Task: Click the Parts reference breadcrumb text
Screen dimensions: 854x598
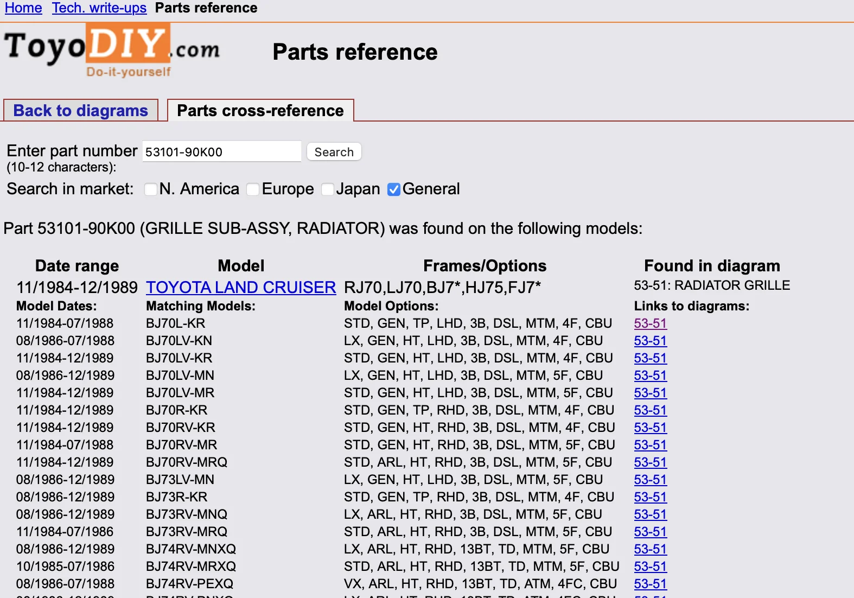Action: [206, 8]
